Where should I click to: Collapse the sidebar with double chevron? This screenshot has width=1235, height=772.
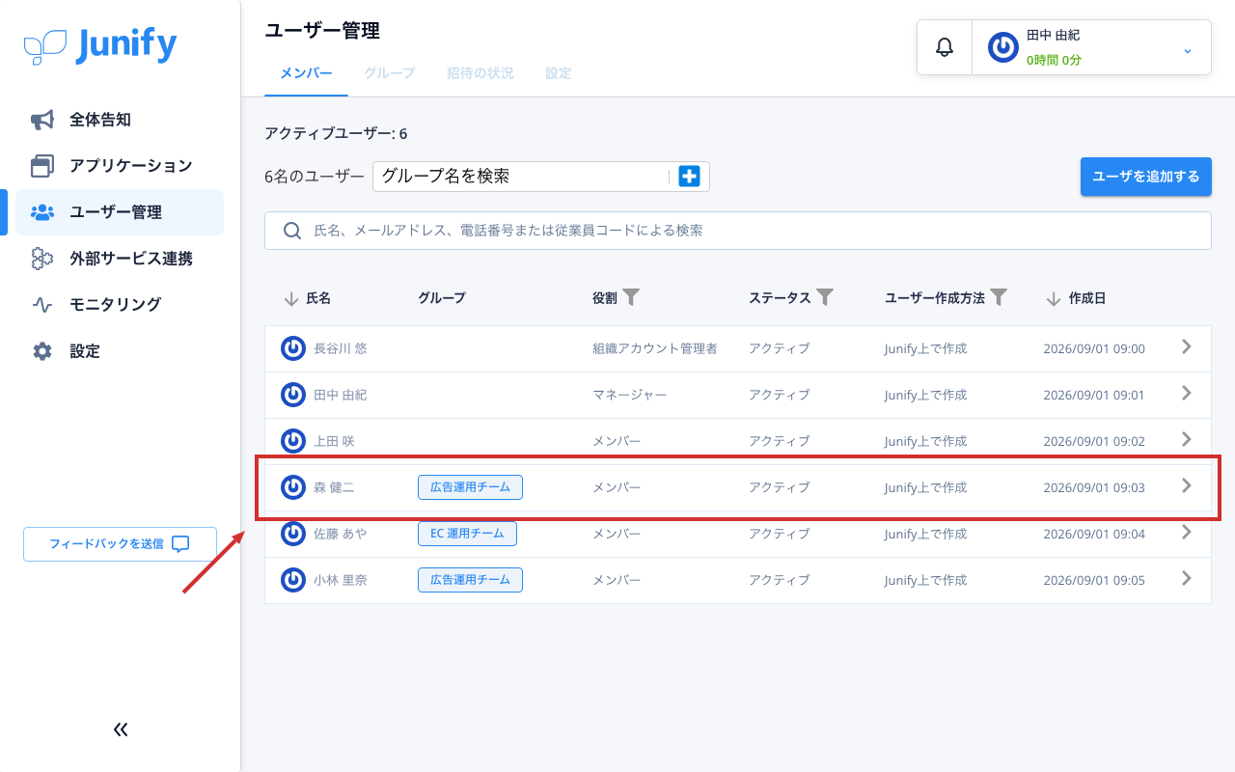(121, 730)
